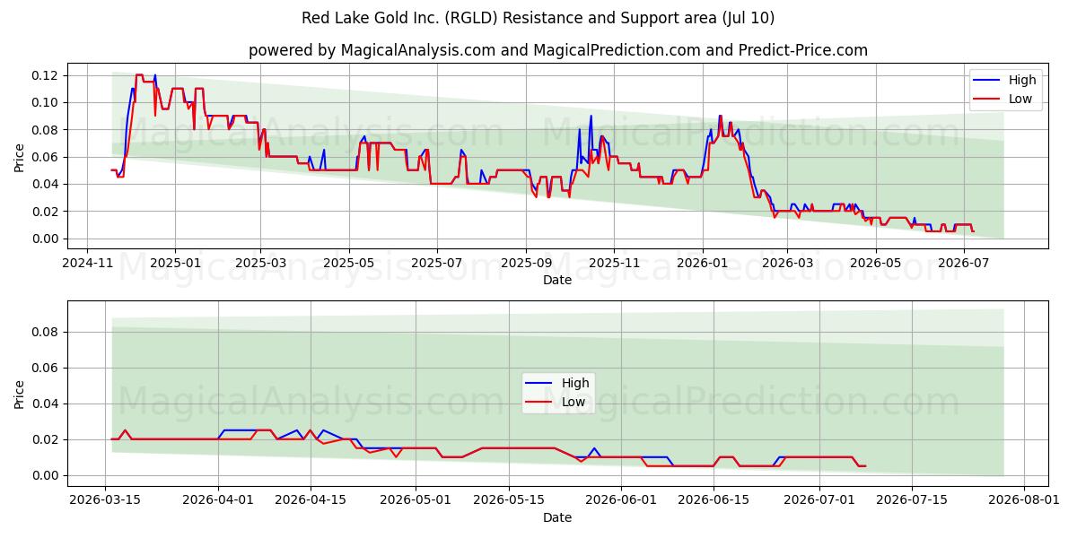Click the '2026-07' tick label
The image size is (1077, 538).
[963, 263]
